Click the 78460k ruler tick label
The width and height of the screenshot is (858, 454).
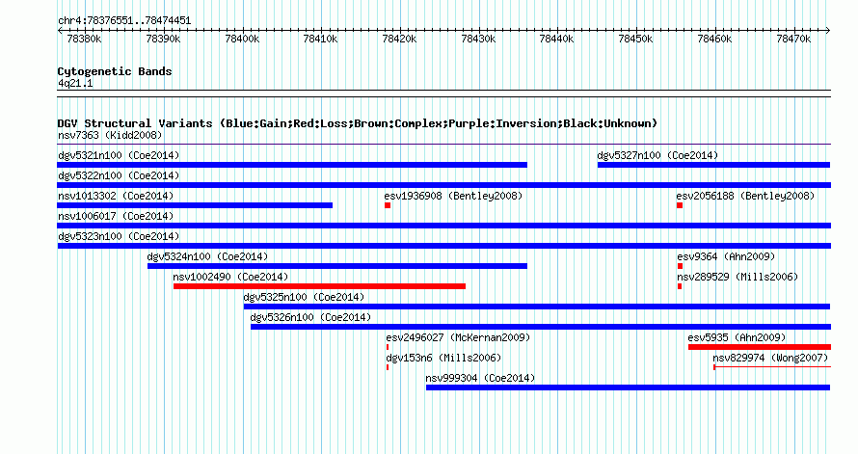714,39
